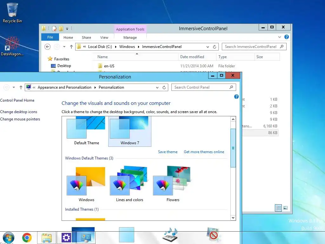This screenshot has width=325, height=244.
Task: Refresh the Personalization address bar
Action: [164, 87]
